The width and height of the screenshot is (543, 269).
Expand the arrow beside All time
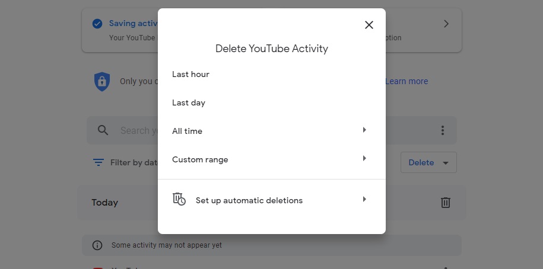364,130
